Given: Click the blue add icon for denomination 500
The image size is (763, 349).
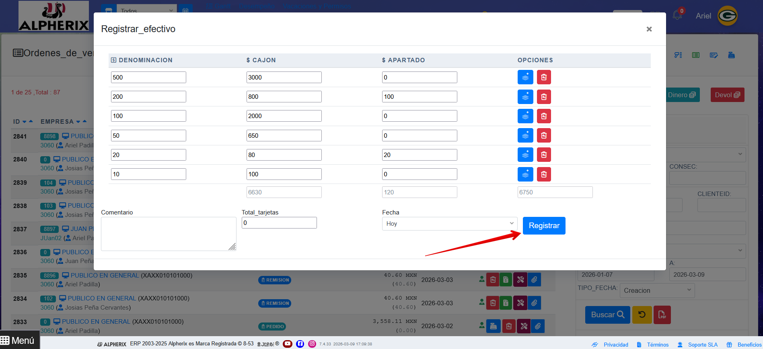Looking at the screenshot, I should [x=525, y=77].
